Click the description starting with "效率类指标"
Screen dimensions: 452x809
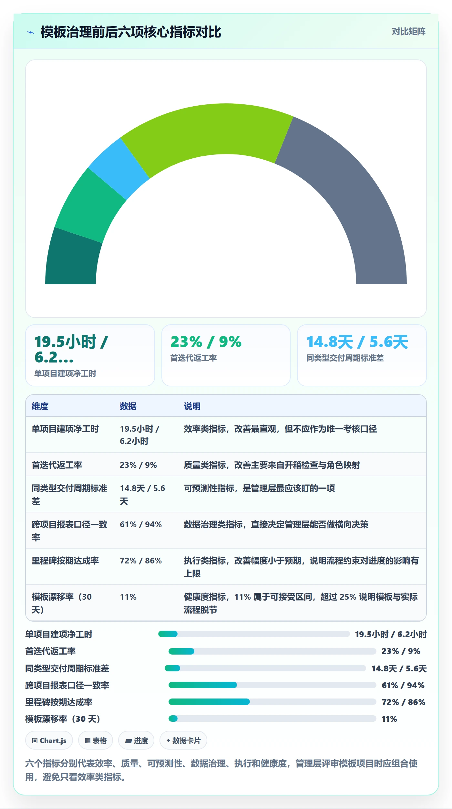coord(280,429)
